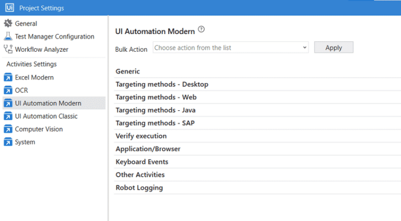Viewport: 401px width, 221px height.
Task: Click the System arrow icon
Action: tap(8, 142)
